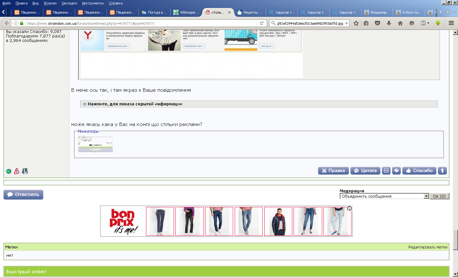Image resolution: width=458 pixels, height=278 pixels.
Task: Click the report post warning triangle icon
Action: 17,171
